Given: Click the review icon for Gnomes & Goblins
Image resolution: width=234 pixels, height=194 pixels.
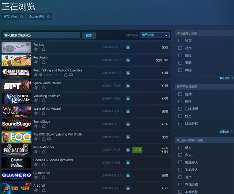Looking at the screenshot, I should click(x=128, y=163).
